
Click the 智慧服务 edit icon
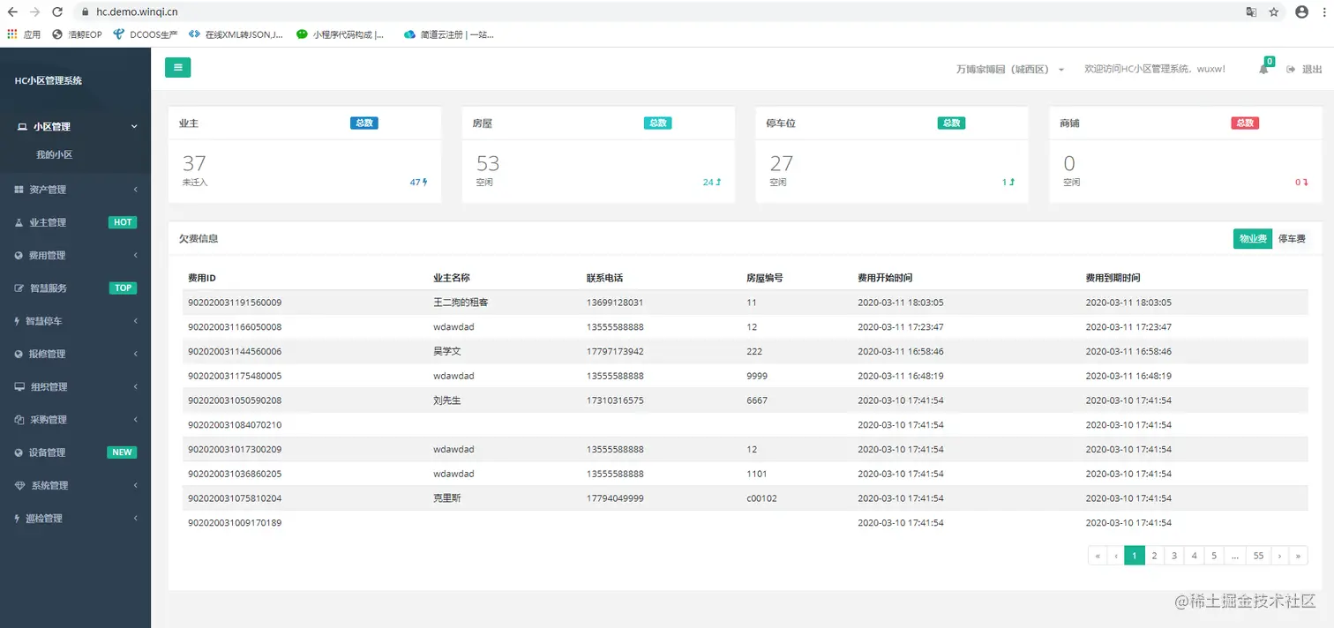pos(19,288)
